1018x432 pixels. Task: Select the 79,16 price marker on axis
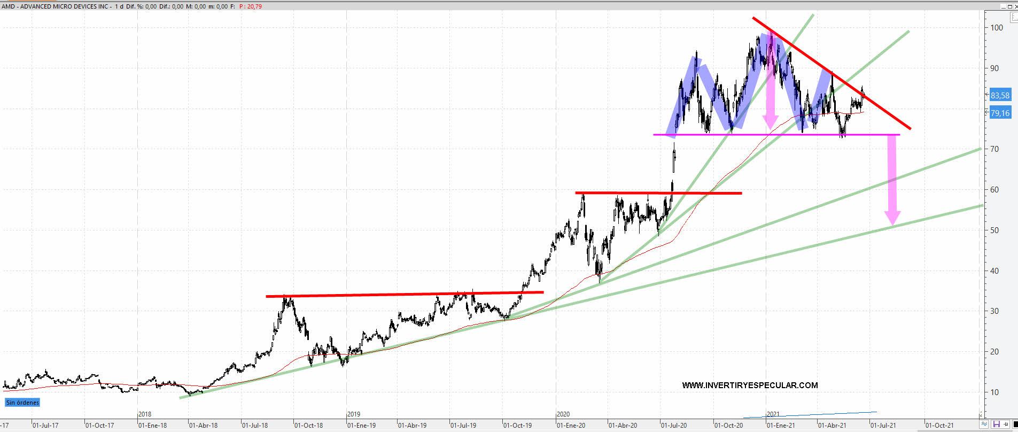click(1000, 113)
